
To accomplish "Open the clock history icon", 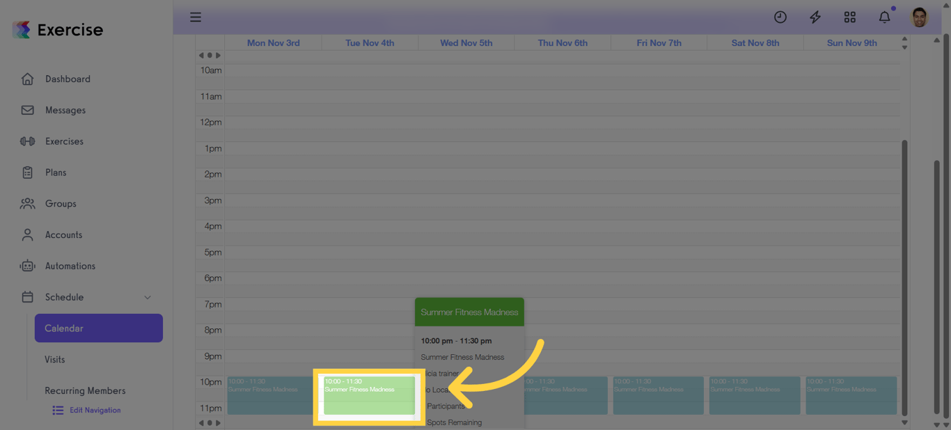I will click(780, 17).
